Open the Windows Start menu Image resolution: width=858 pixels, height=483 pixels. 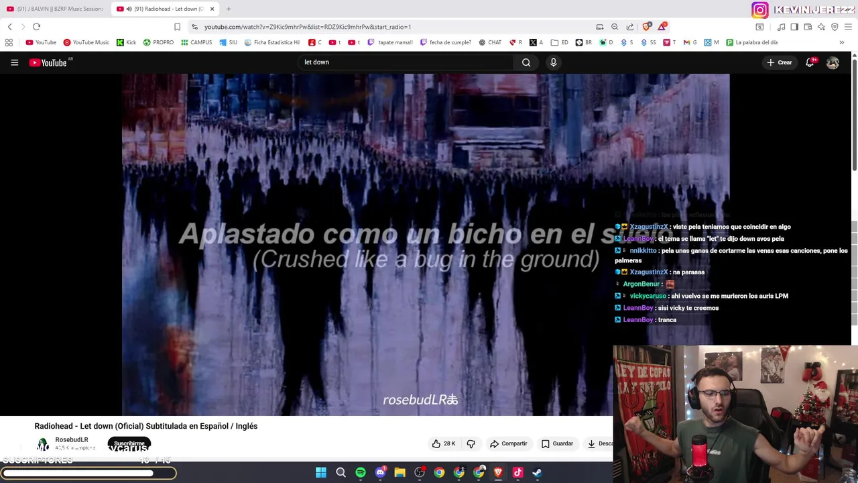321,472
